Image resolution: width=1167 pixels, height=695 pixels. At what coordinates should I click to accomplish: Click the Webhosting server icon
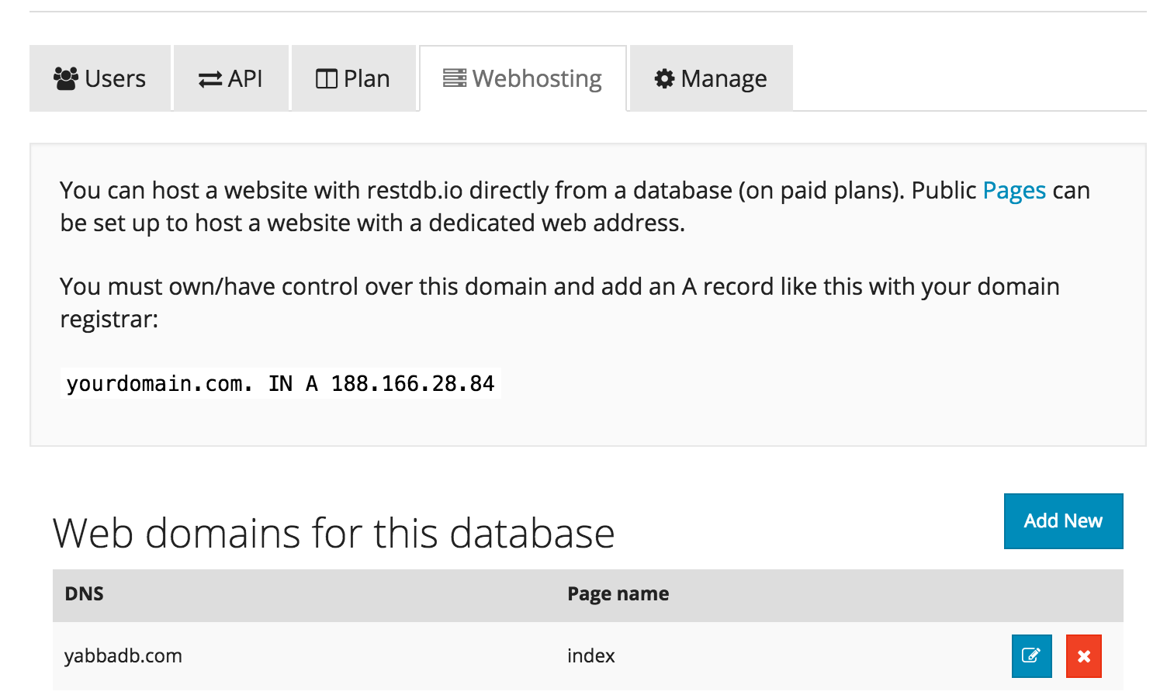(x=455, y=78)
